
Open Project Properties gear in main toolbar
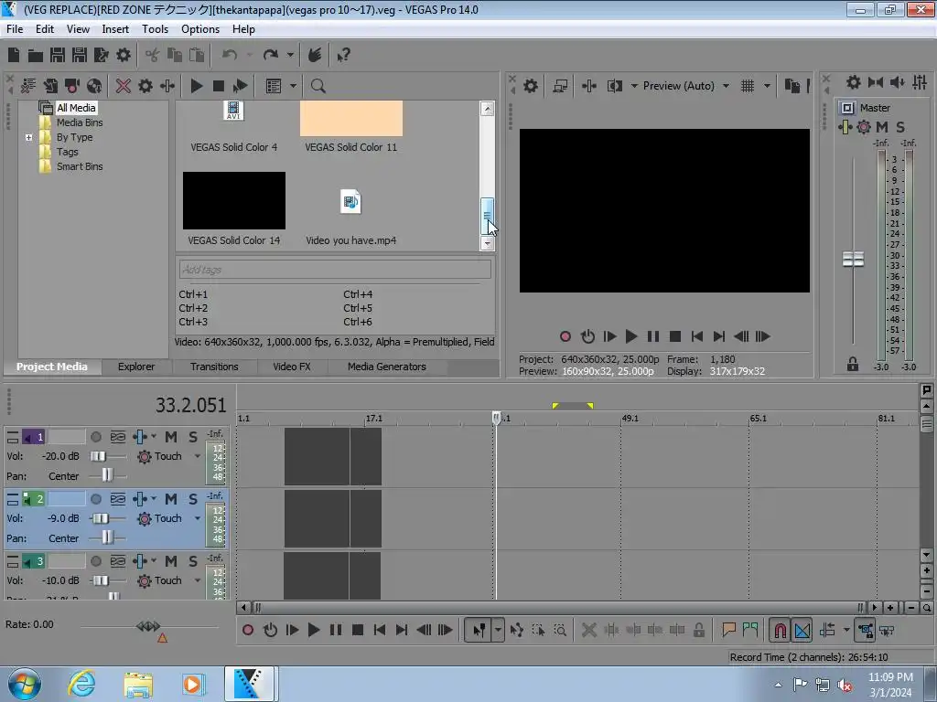[124, 56]
